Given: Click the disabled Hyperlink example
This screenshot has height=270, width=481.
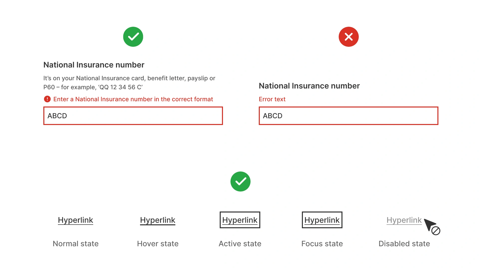Looking at the screenshot, I should [404, 220].
